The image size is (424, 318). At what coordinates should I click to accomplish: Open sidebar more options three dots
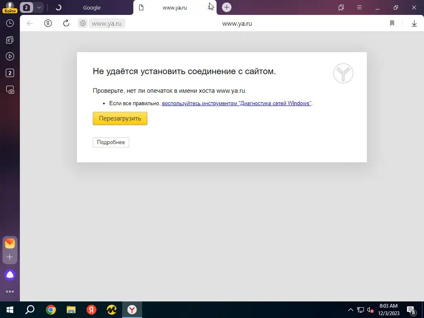10,291
